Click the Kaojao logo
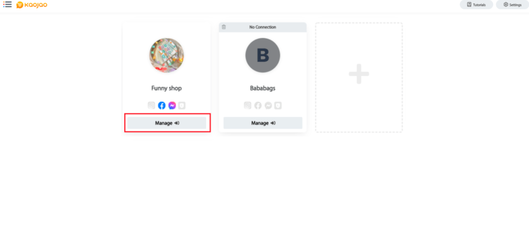529x231 pixels. (x=32, y=5)
